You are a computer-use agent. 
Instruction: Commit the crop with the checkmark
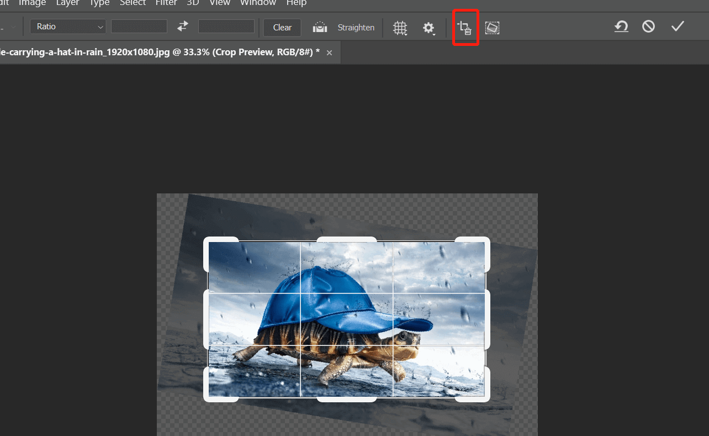coord(678,26)
